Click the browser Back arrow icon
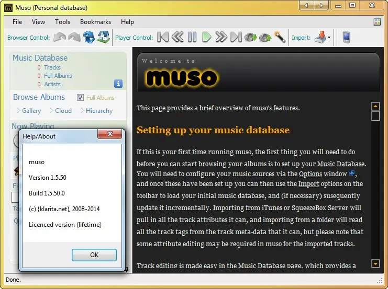388x289 pixels. coord(60,38)
